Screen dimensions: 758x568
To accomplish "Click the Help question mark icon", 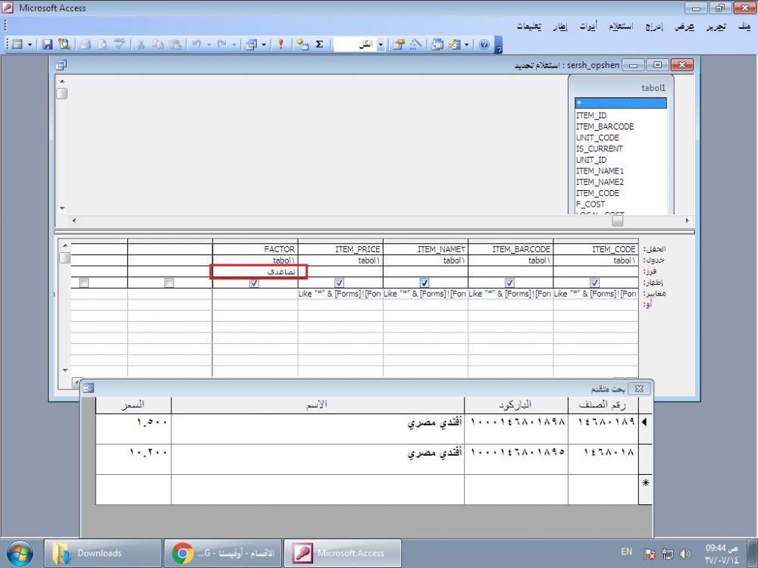I will point(484,45).
